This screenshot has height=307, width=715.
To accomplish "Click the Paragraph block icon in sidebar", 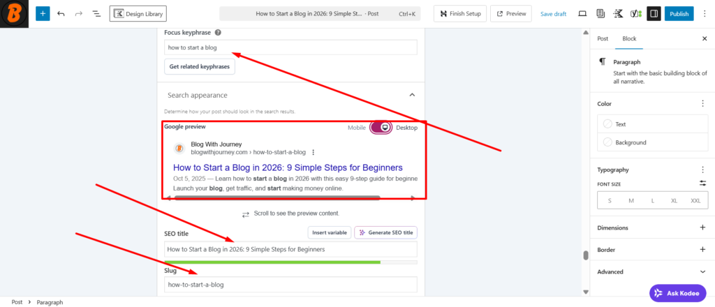I will [603, 62].
